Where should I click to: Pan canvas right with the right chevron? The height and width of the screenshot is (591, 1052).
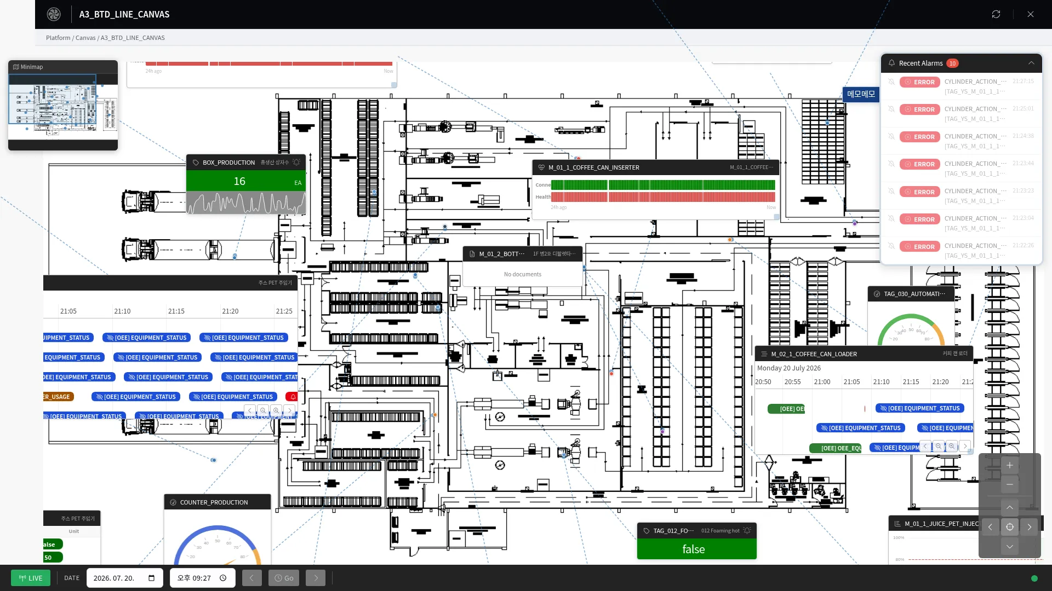pyautogui.click(x=1029, y=527)
